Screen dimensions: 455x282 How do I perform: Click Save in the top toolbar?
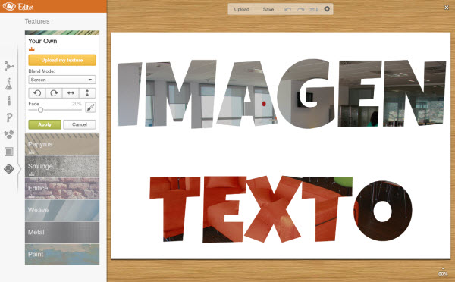point(268,9)
